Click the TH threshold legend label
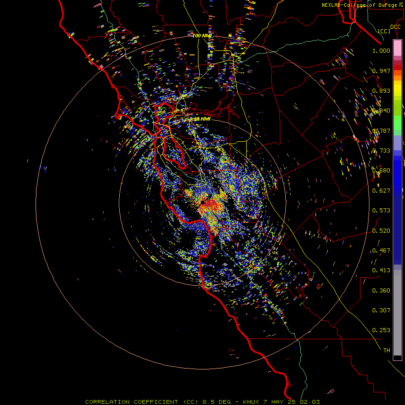The image size is (405, 405). 387,351
